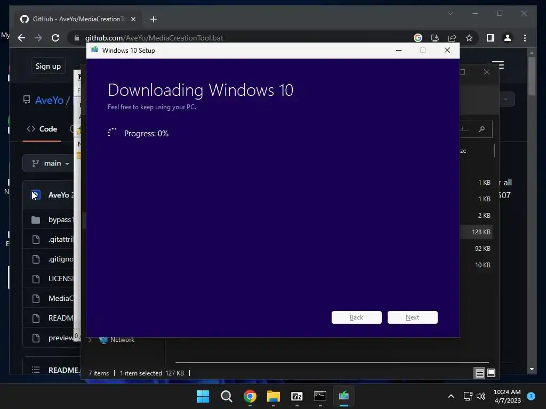View site lock information
This screenshot has width=546, height=409.
(x=77, y=38)
